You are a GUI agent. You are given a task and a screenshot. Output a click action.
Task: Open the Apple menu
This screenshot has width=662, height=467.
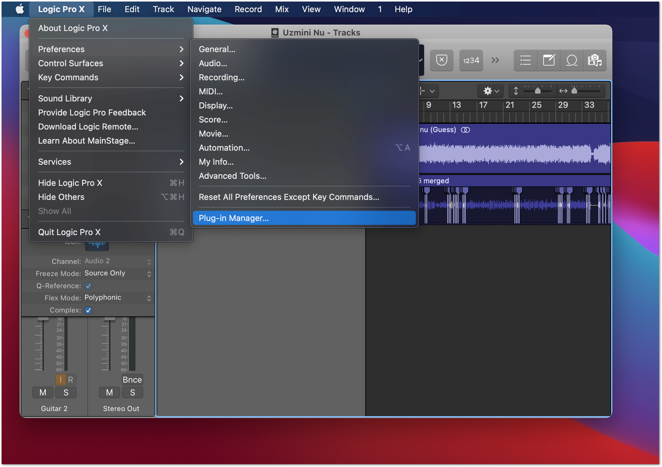point(20,9)
